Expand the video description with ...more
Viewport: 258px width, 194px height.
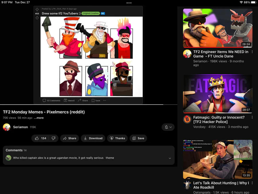(39, 118)
